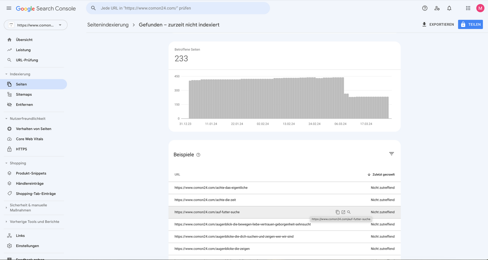Sort by Zuletzt gecrawlt column
This screenshot has height=260, width=488.
381,174
